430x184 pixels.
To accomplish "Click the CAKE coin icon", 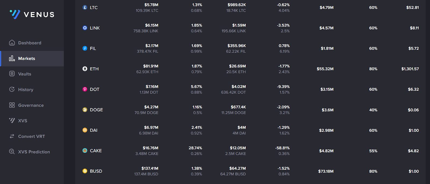I will pyautogui.click(x=85, y=151).
